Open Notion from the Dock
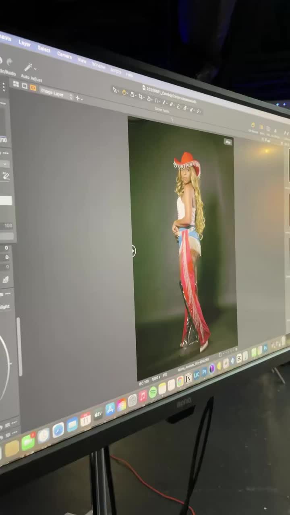 coord(188,378)
